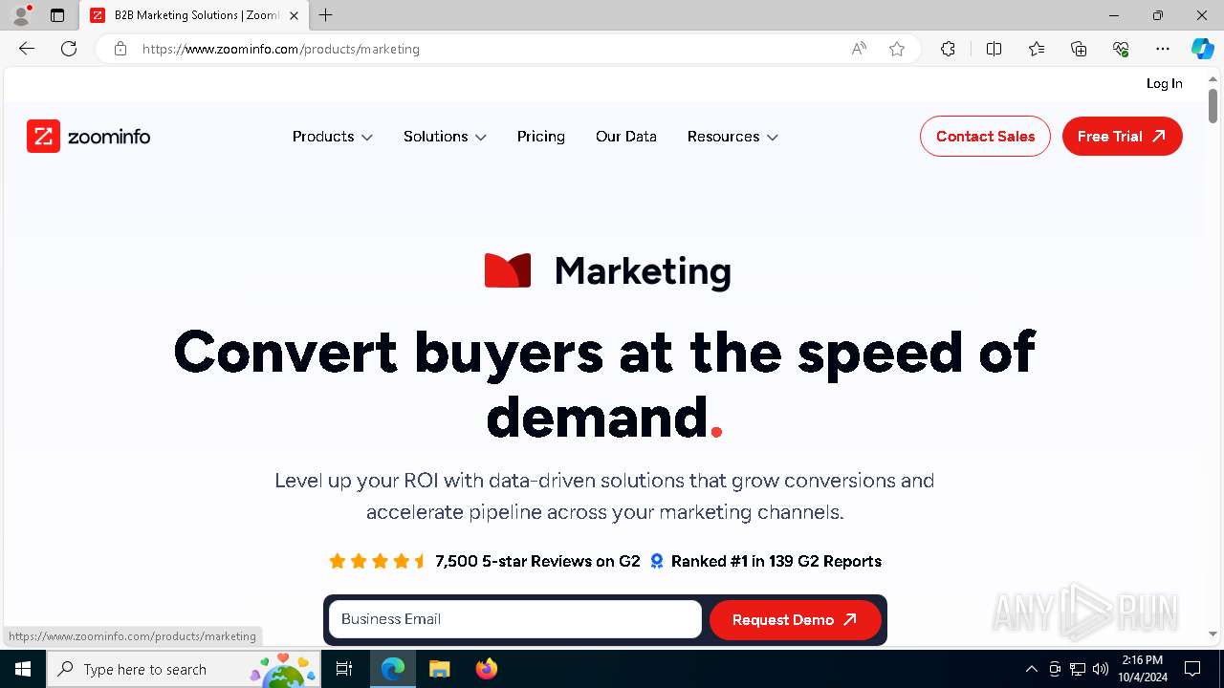Click the clock showing 2:16 PM
The image size is (1224, 688).
(x=1142, y=660)
